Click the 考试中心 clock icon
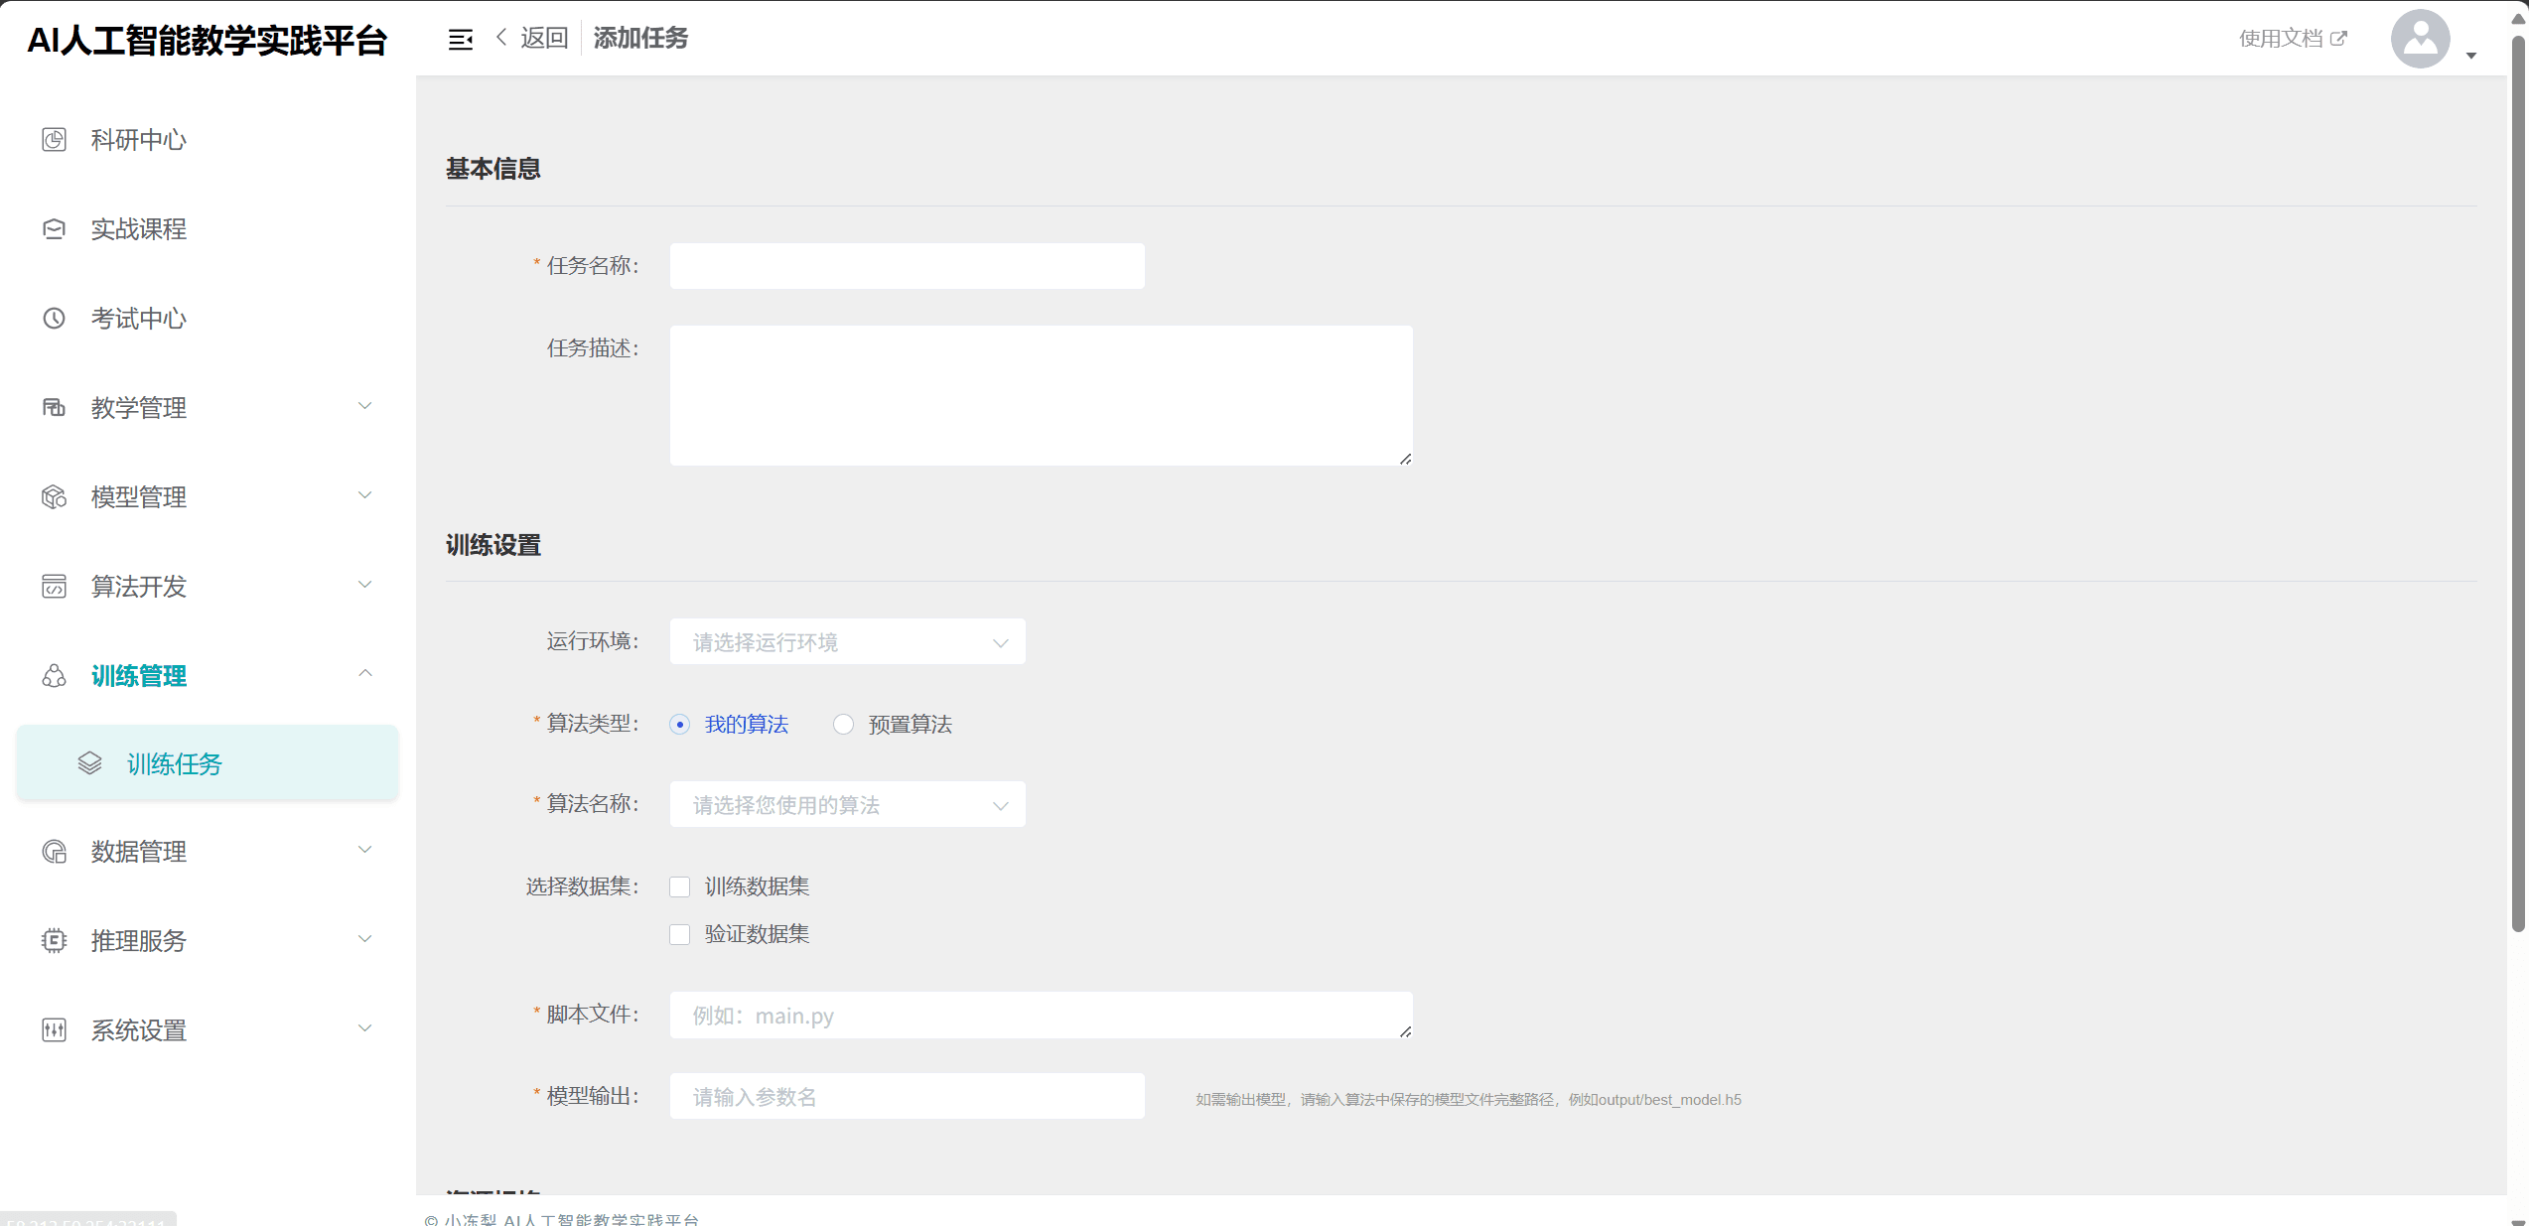 click(55, 319)
